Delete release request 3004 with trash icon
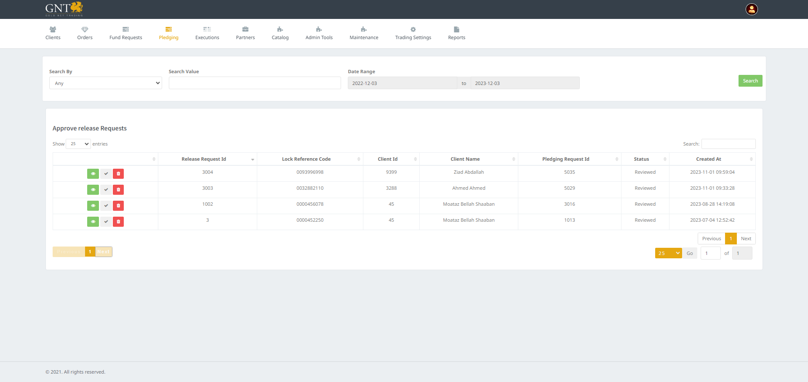This screenshot has height=382, width=808. (x=118, y=174)
